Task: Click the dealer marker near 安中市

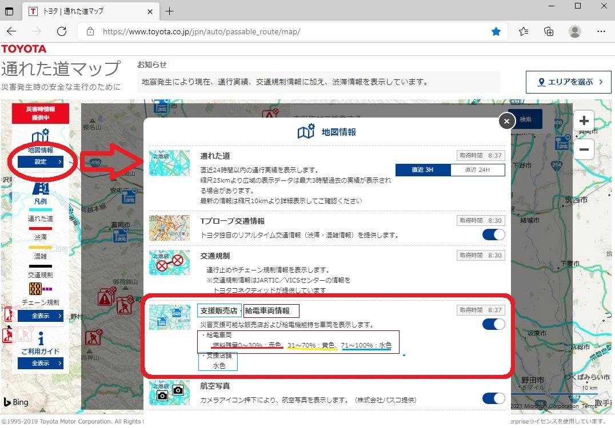Action: tap(129, 196)
